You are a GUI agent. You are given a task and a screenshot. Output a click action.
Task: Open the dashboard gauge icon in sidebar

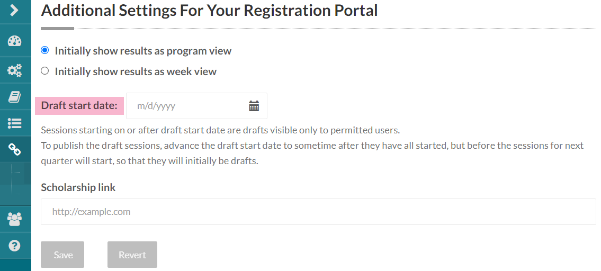click(15, 42)
